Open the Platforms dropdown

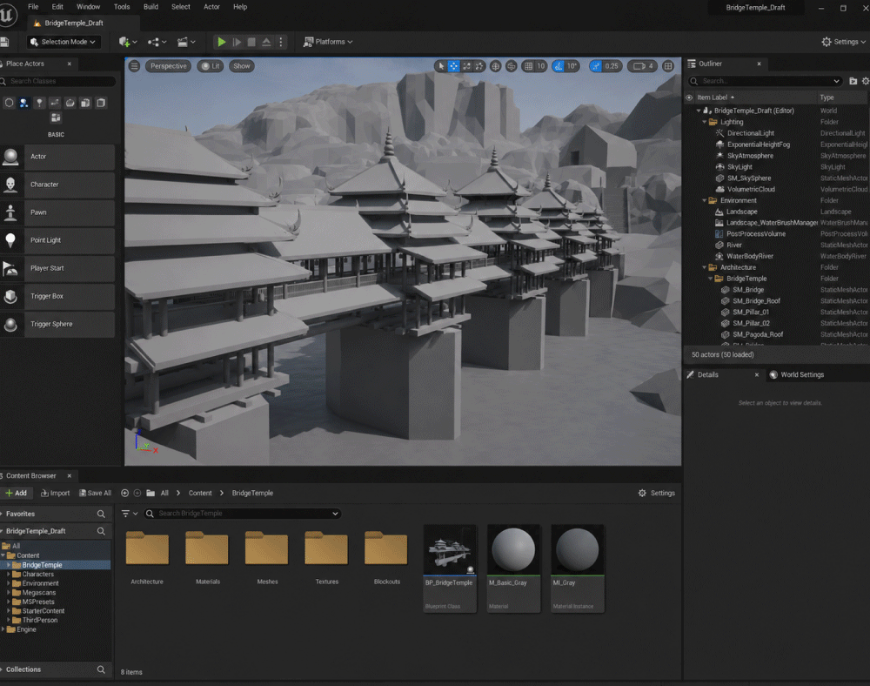[x=328, y=42]
